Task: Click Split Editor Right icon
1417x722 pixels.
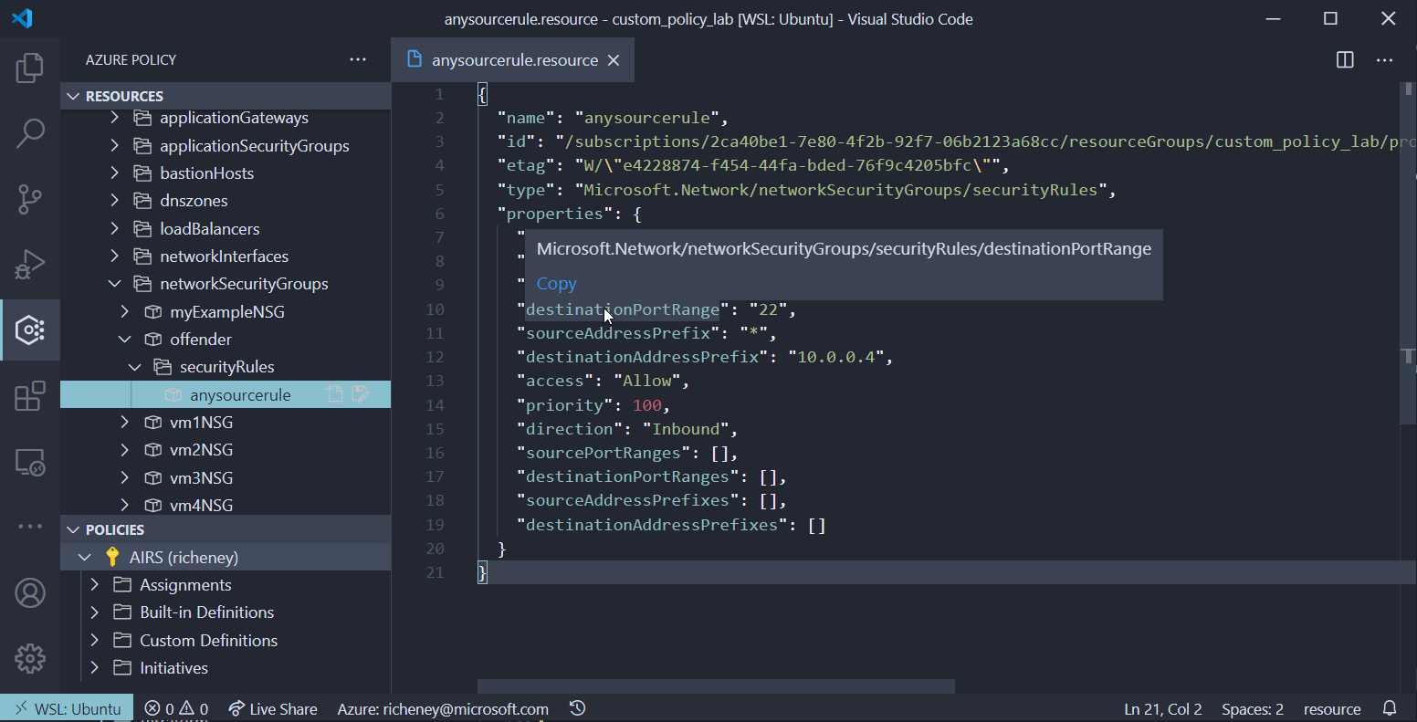Action: [1345, 60]
